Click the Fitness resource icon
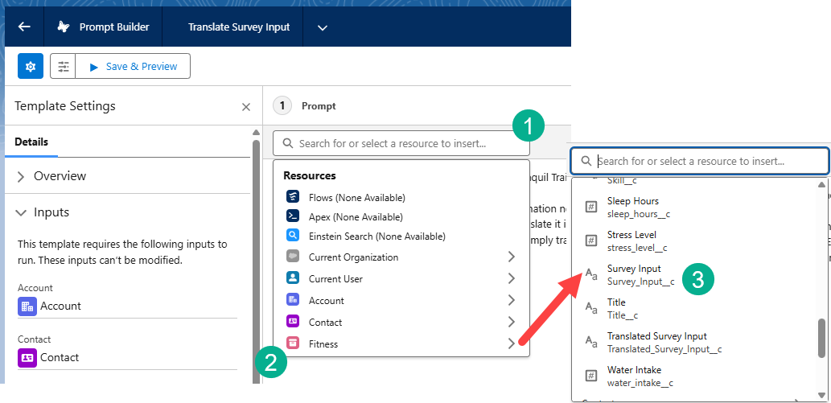Viewport: 831px width, 403px height. point(293,343)
